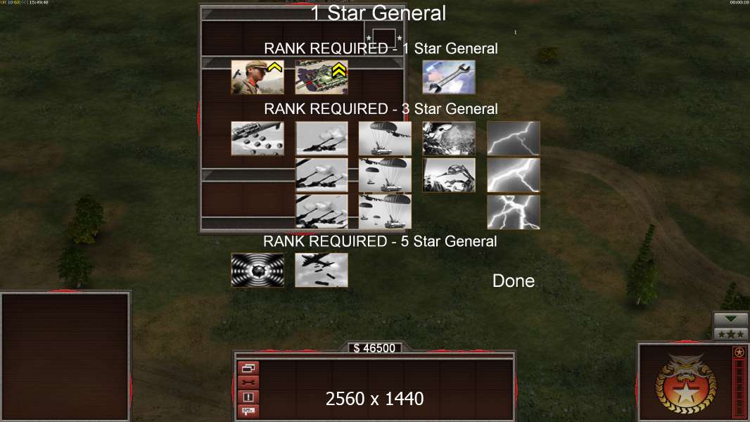The width and height of the screenshot is (750, 422).
Task: Open generals powers via three-star button
Action: (x=730, y=334)
